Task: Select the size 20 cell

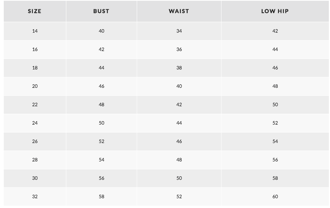Action: [35, 86]
